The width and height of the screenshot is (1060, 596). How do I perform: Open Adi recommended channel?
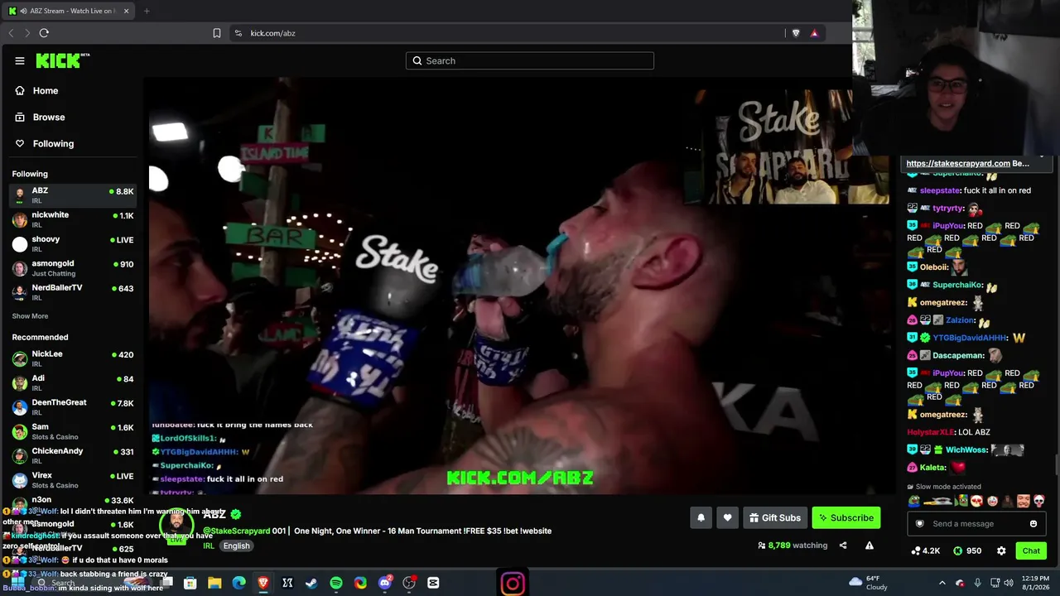73,382
